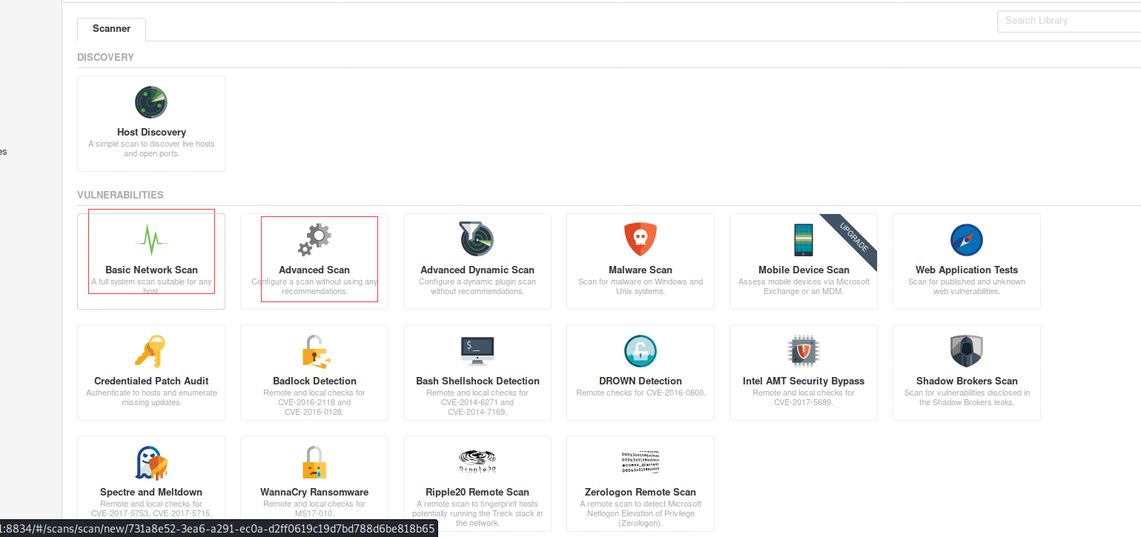
Task: Click the Web Application Tests compass icon
Action: tap(967, 239)
